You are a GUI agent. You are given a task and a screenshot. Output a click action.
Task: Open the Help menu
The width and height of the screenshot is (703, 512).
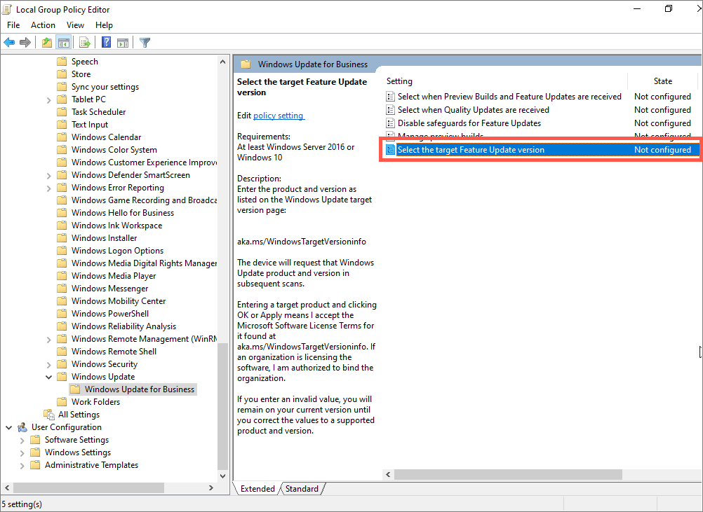pyautogui.click(x=104, y=25)
